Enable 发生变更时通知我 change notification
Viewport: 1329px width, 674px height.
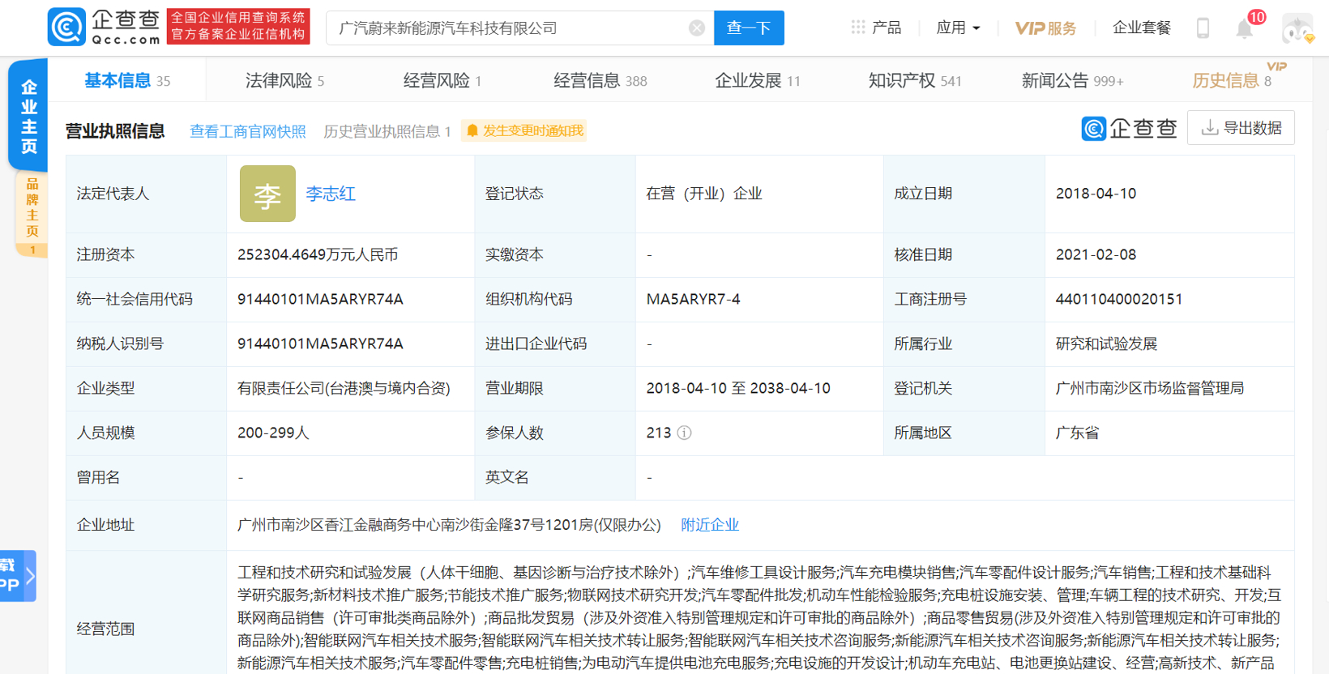(524, 131)
